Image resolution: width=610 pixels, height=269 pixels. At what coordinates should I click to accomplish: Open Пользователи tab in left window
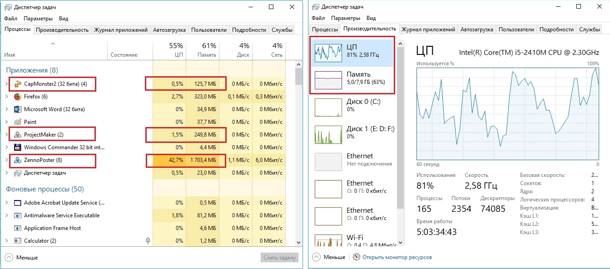point(209,30)
